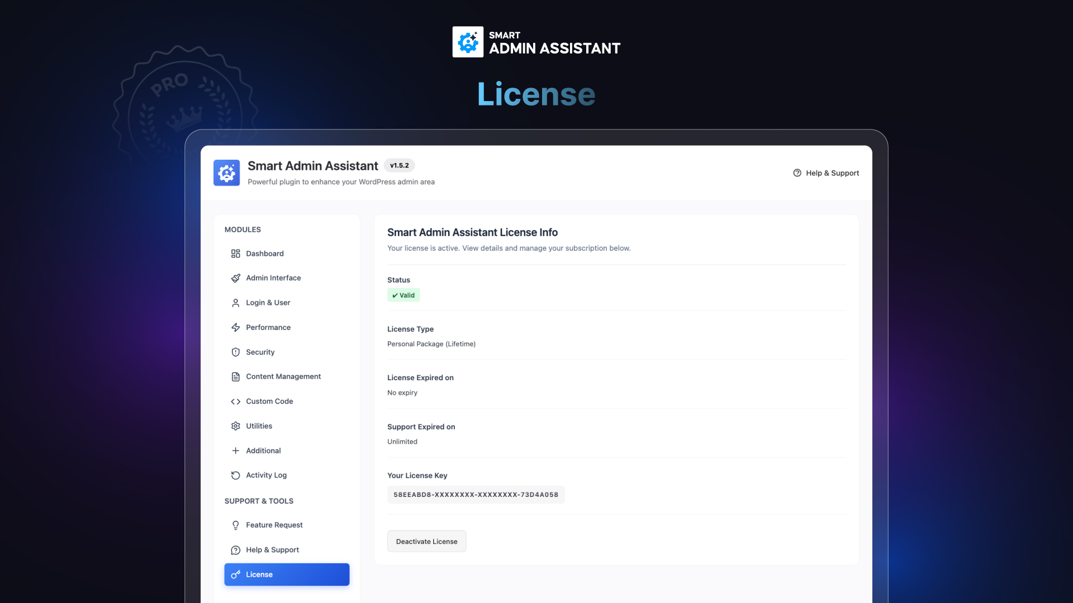Click the 'License Type' label
The image size is (1073, 603).
coord(410,329)
